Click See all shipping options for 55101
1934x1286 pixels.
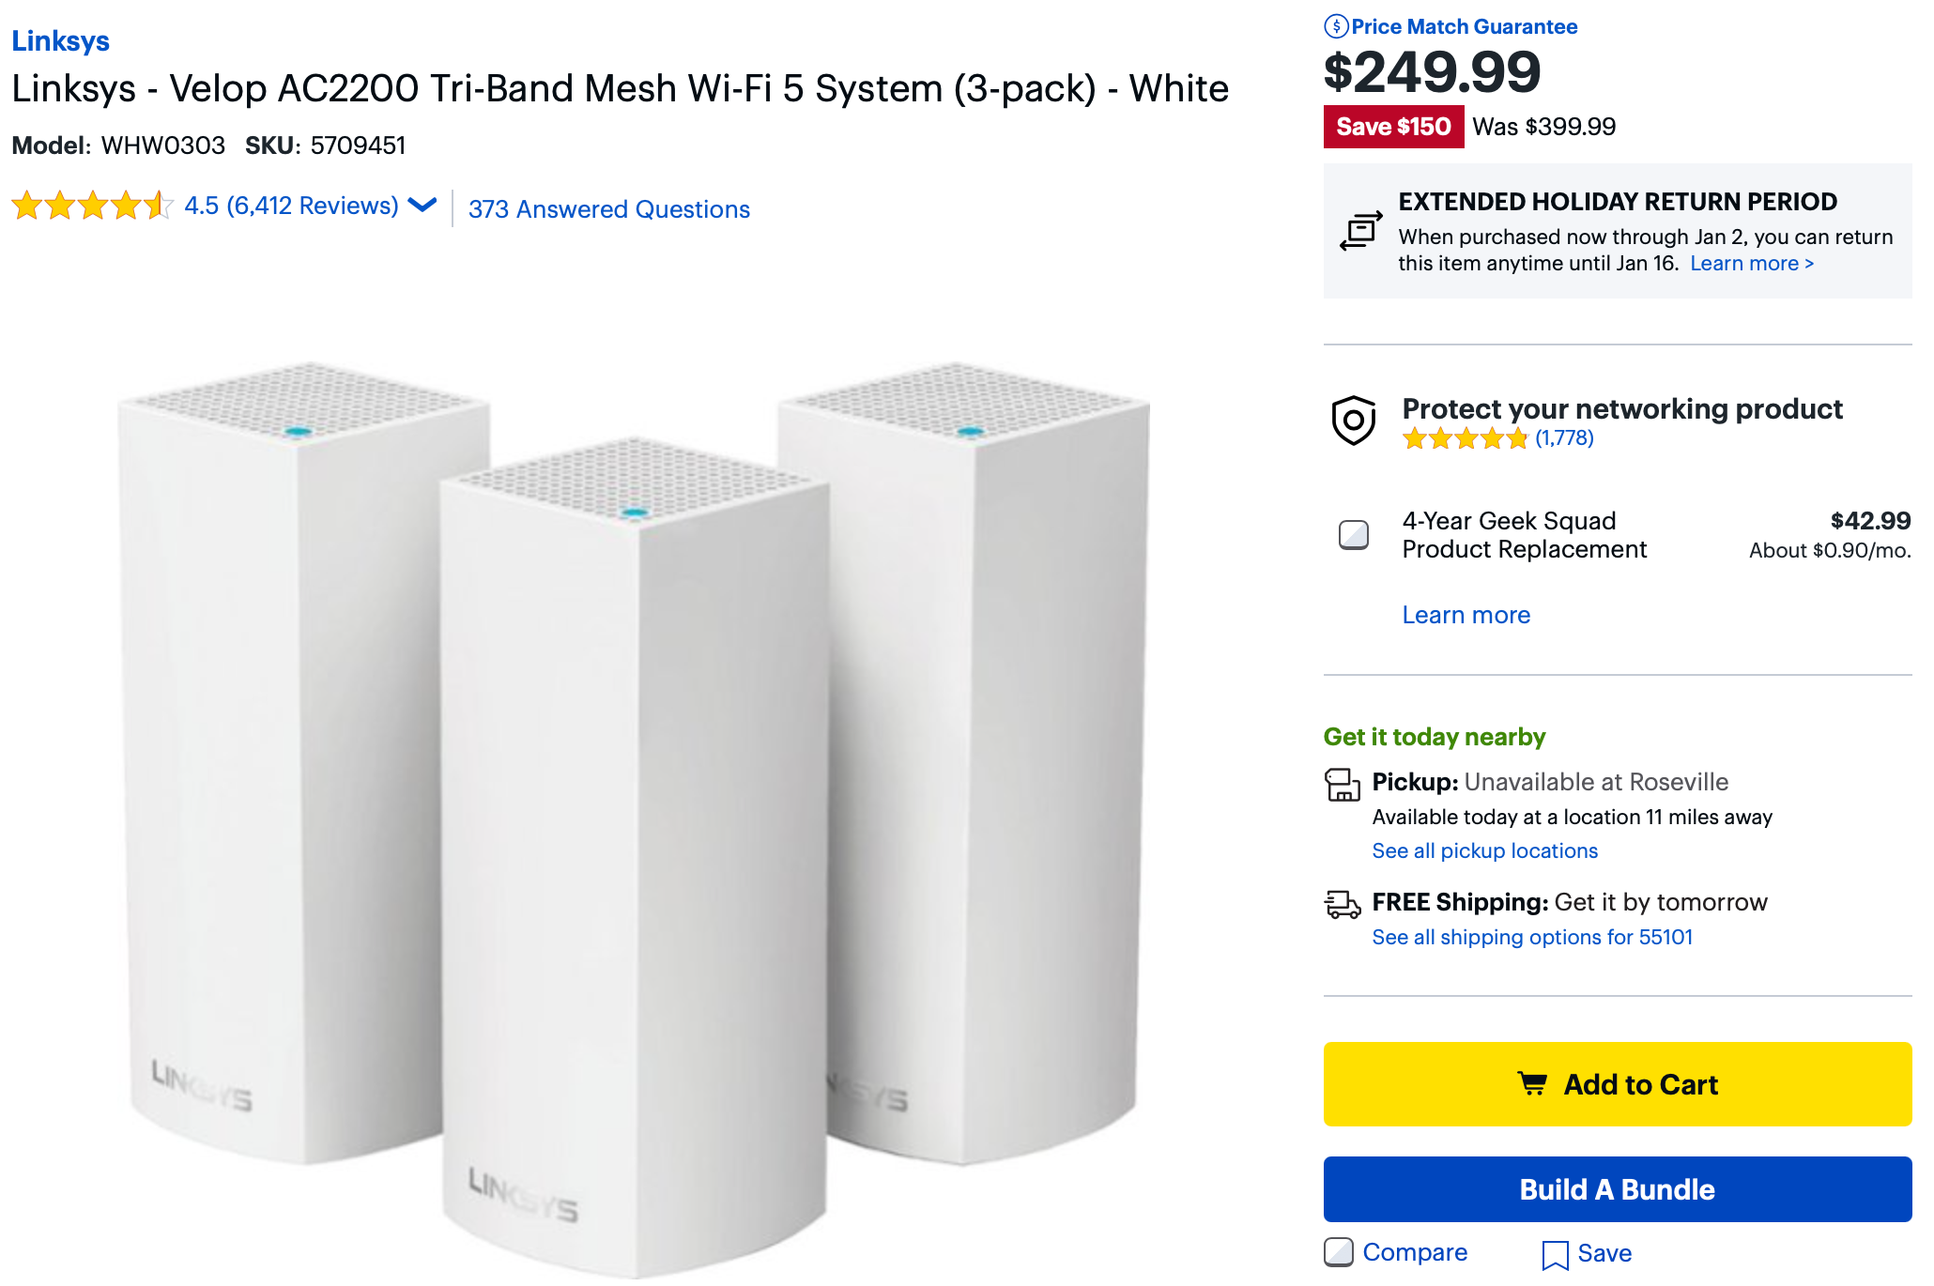(1532, 936)
